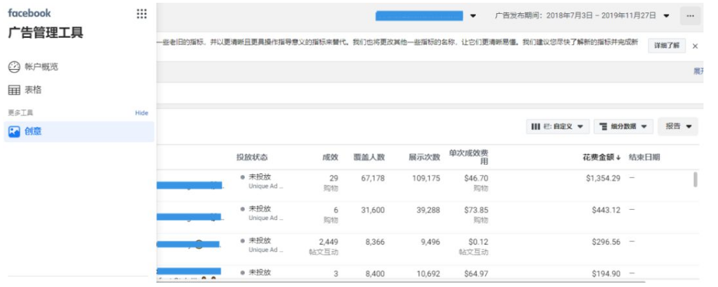Click the 创意 image icon

click(x=14, y=131)
